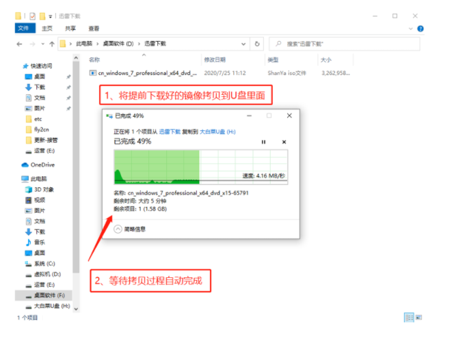Pause the file copy operation
This screenshot has width=454, height=349.
pyautogui.click(x=263, y=142)
